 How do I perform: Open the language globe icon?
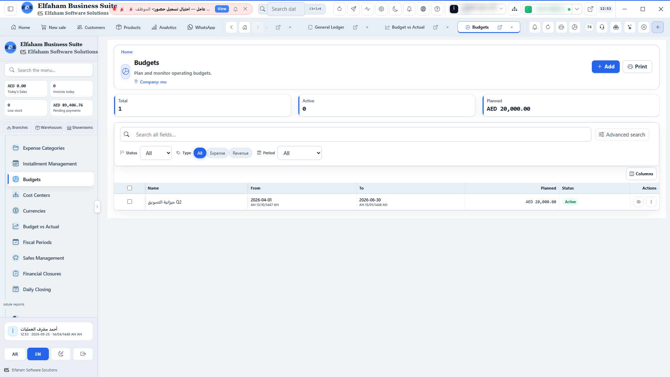[x=423, y=9]
